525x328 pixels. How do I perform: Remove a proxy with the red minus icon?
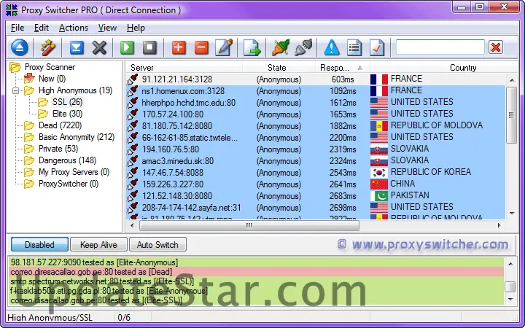pyautogui.click(x=201, y=47)
